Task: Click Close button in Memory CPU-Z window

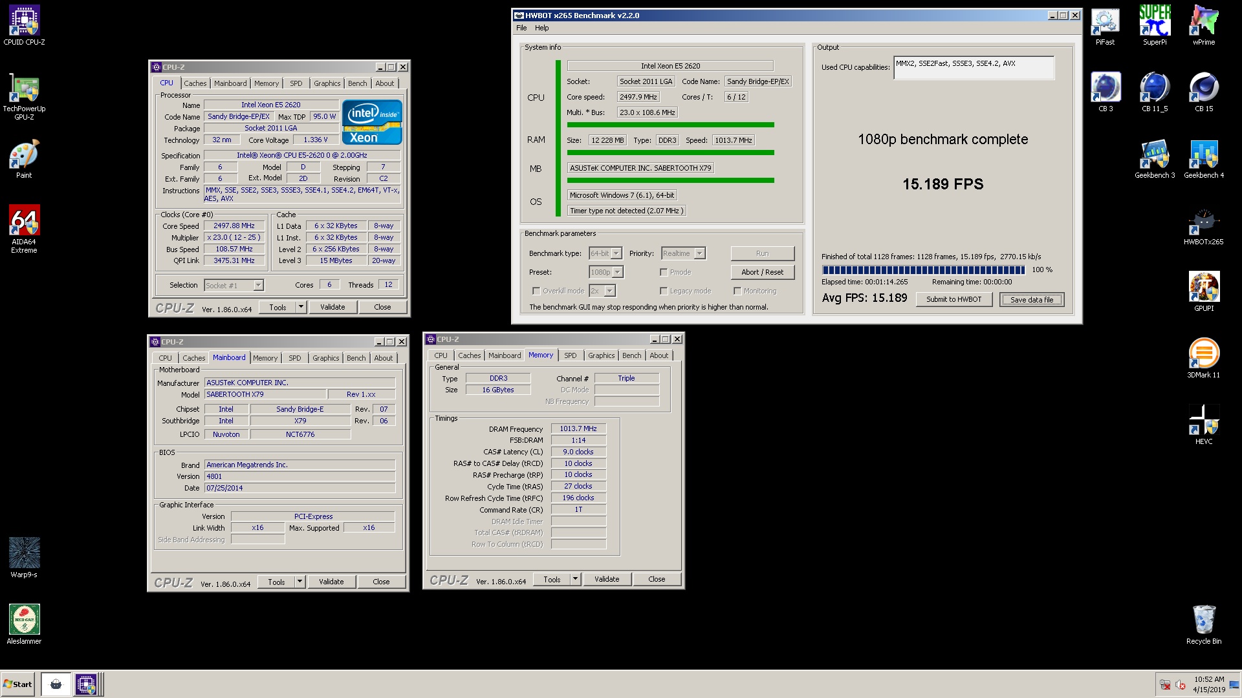Action: coord(657,579)
